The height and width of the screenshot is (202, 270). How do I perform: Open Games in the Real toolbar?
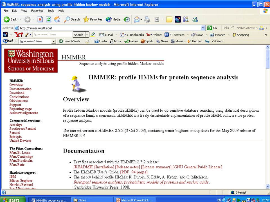click(x=131, y=41)
